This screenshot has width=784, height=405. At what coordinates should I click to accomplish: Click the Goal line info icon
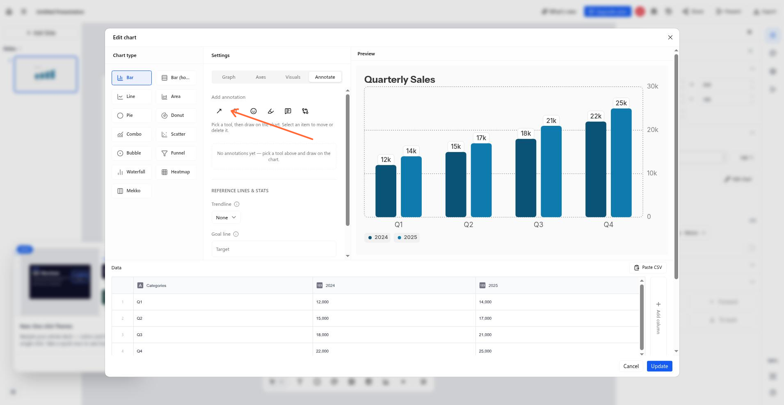[236, 234]
